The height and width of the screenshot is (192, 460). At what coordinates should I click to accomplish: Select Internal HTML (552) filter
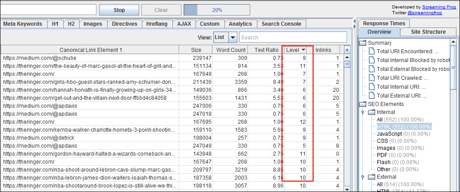[x=404, y=127]
